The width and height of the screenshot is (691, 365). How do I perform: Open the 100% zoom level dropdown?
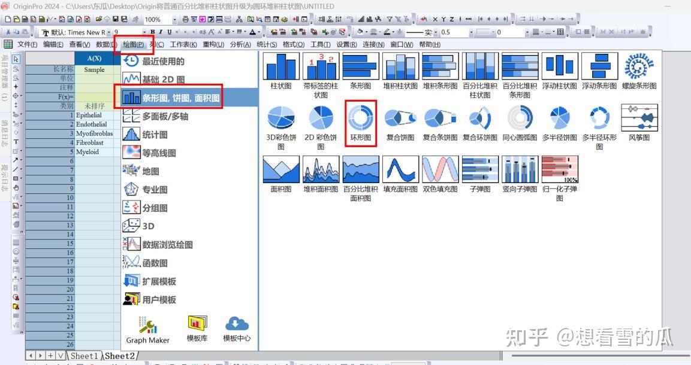pos(174,19)
